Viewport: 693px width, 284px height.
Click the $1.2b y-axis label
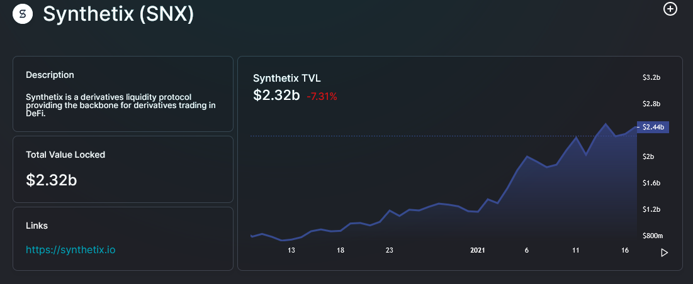click(651, 209)
